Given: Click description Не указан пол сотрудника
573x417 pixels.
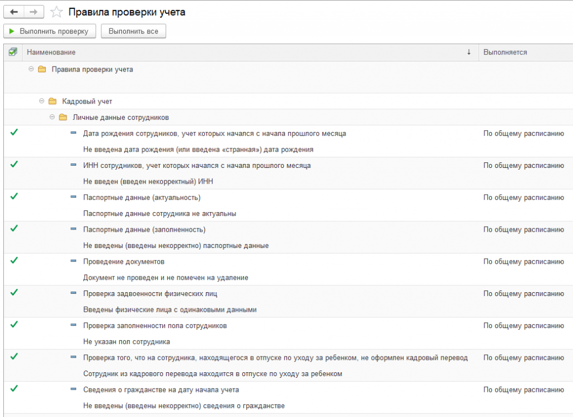Looking at the screenshot, I should click(126, 341).
